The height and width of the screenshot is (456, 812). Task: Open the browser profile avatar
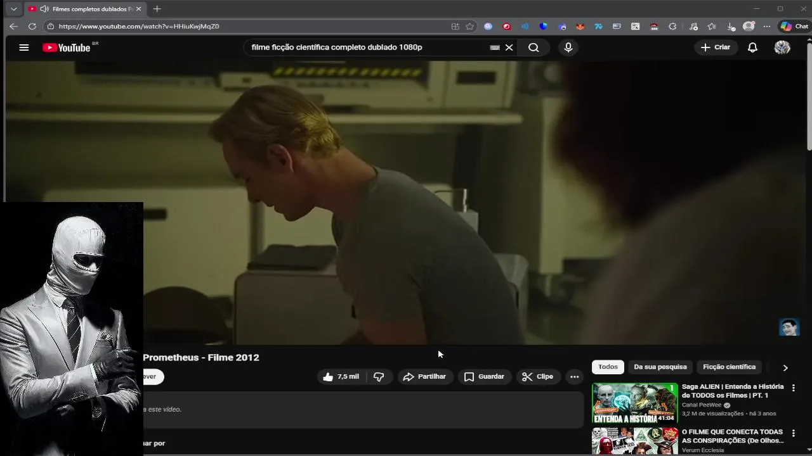tap(749, 27)
